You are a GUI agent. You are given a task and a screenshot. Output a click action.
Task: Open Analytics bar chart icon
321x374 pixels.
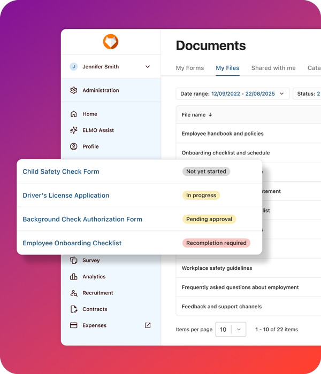point(74,277)
